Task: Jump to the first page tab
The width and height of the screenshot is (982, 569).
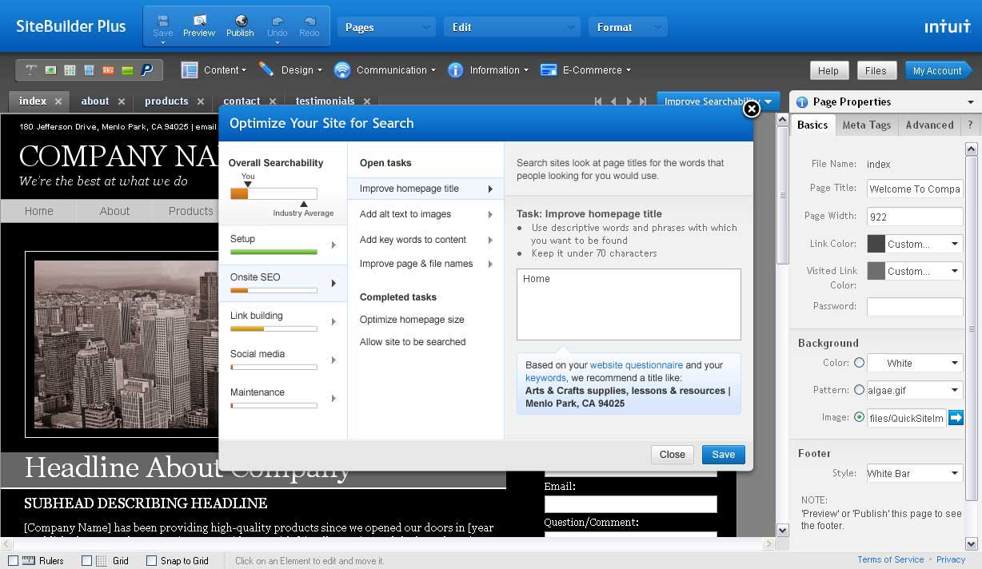Action: click(598, 101)
